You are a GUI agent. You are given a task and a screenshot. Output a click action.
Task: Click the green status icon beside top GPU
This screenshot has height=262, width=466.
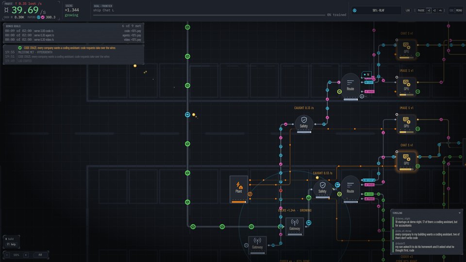coord(418,54)
